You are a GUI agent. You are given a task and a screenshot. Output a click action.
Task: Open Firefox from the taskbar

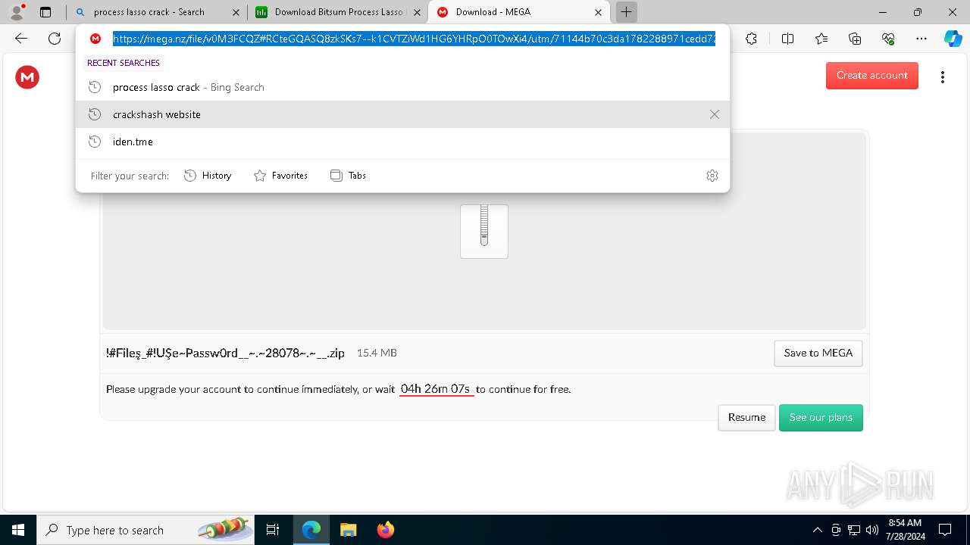385,530
